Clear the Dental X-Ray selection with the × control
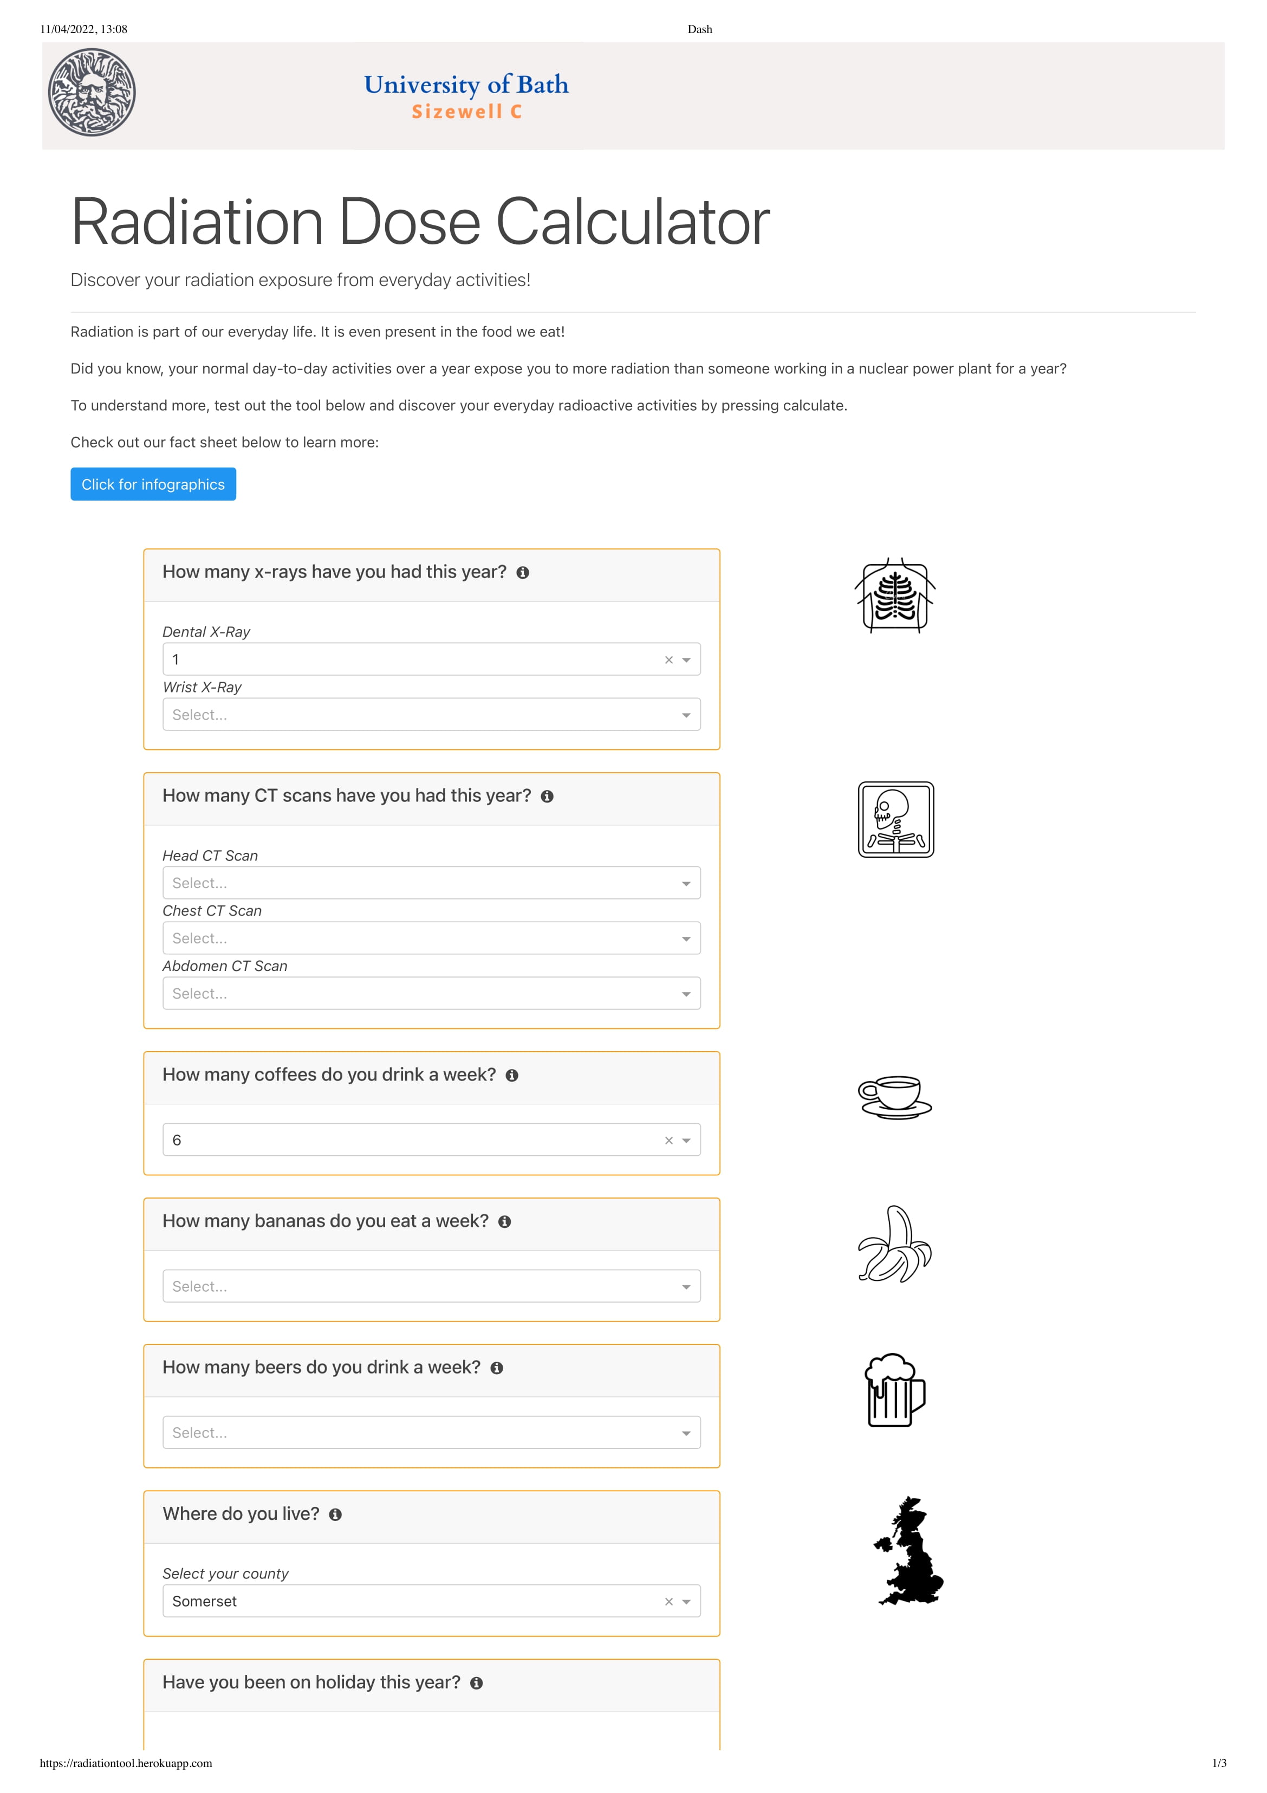The width and height of the screenshot is (1267, 1793). point(668,659)
